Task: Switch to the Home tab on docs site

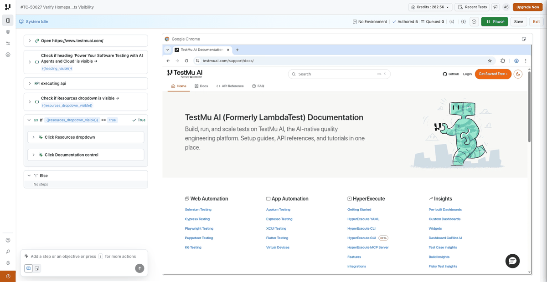Action: 179,86
